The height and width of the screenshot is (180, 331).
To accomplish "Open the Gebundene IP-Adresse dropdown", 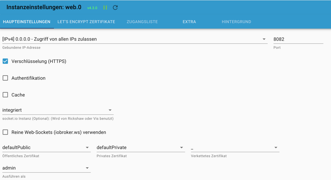I will [135, 39].
